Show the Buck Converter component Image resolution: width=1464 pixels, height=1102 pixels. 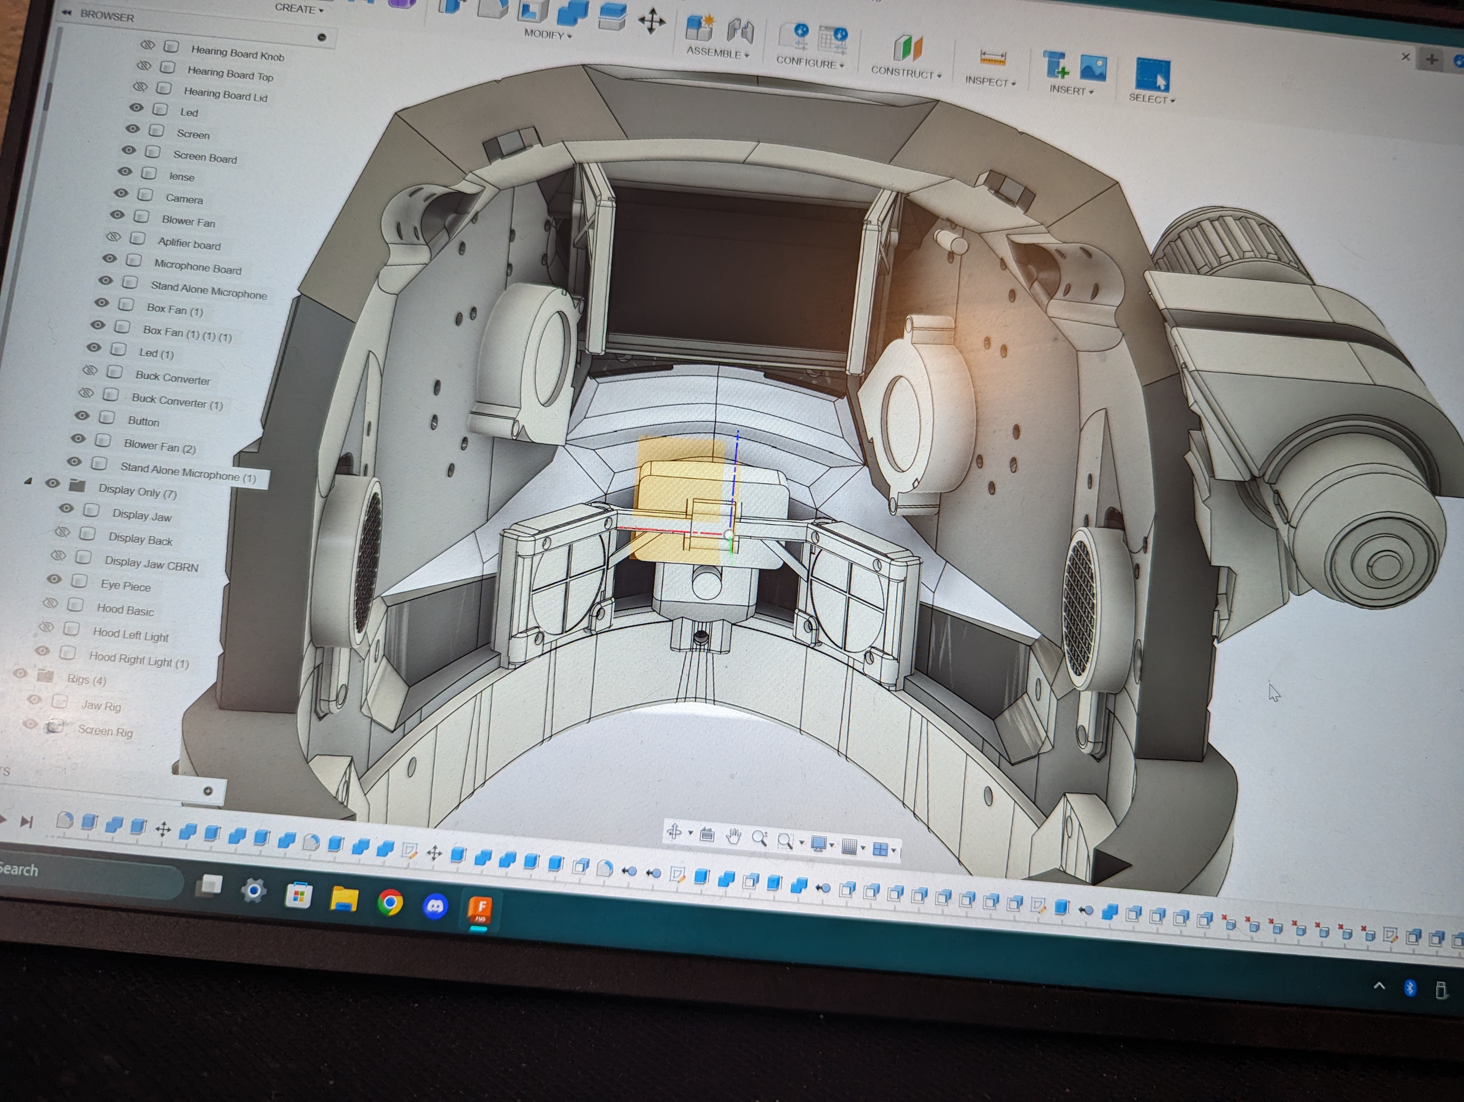[x=90, y=370]
